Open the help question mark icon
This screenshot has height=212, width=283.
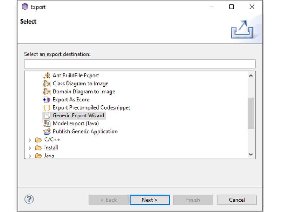[x=29, y=199]
